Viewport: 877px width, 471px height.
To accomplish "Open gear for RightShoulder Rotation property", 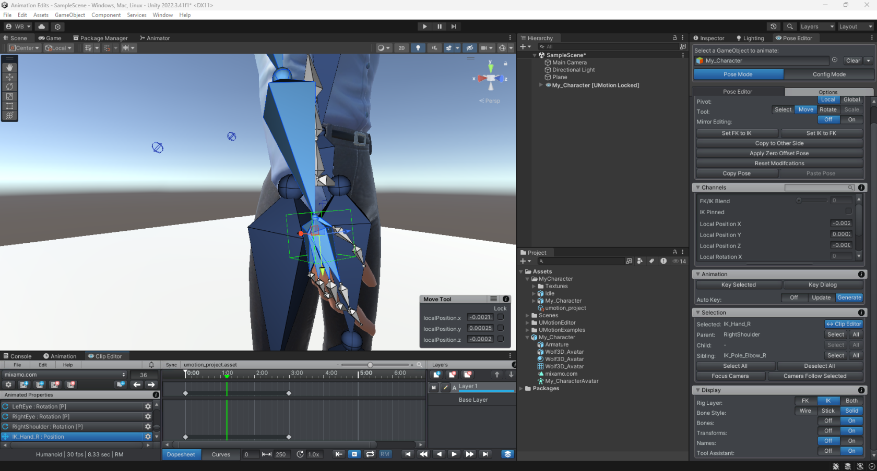I will (148, 427).
